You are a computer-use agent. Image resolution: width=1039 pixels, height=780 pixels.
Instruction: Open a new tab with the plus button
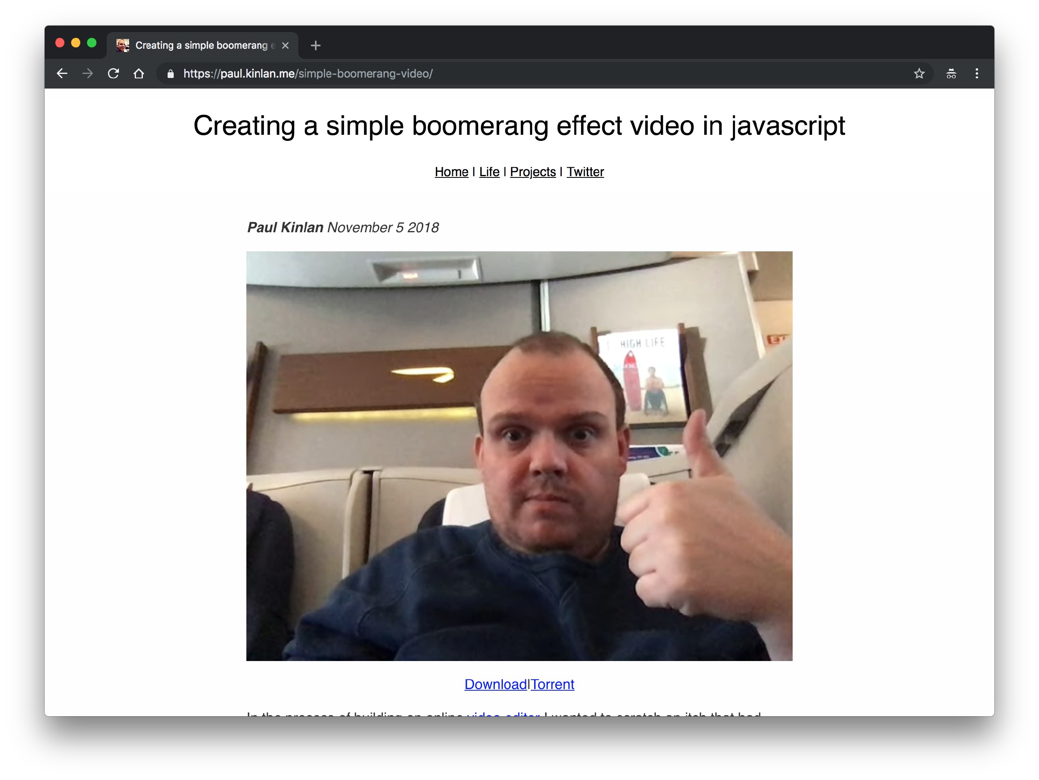316,45
